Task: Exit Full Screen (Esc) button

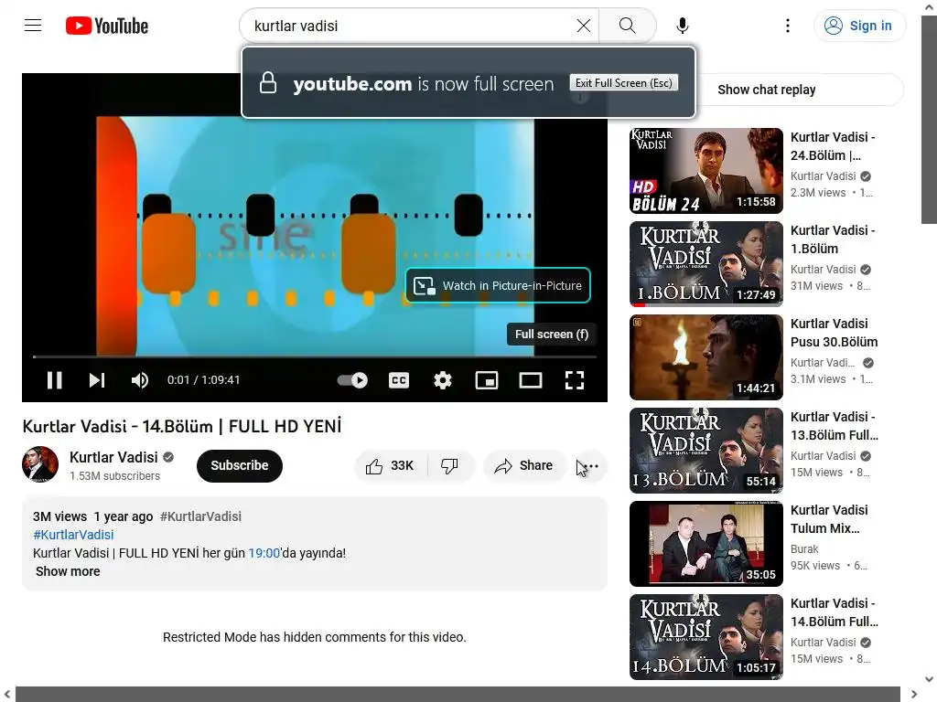Action: (x=624, y=83)
